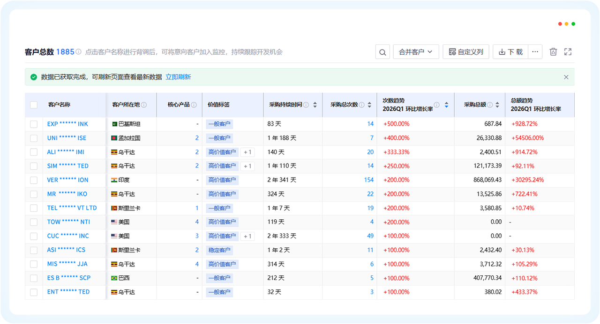Click the search magnifier icon
The width and height of the screenshot is (600, 324).
(382, 52)
